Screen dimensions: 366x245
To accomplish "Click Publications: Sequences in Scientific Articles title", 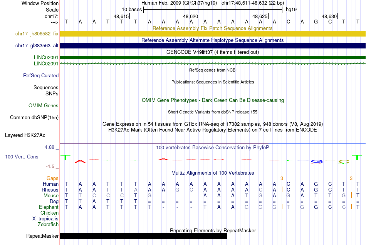I will pyautogui.click(x=213, y=82).
